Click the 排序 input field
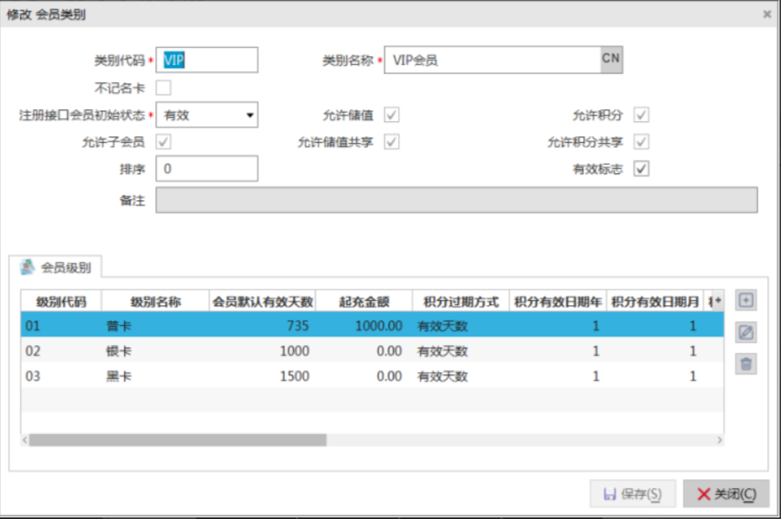Image resolution: width=781 pixels, height=519 pixels. [207, 169]
